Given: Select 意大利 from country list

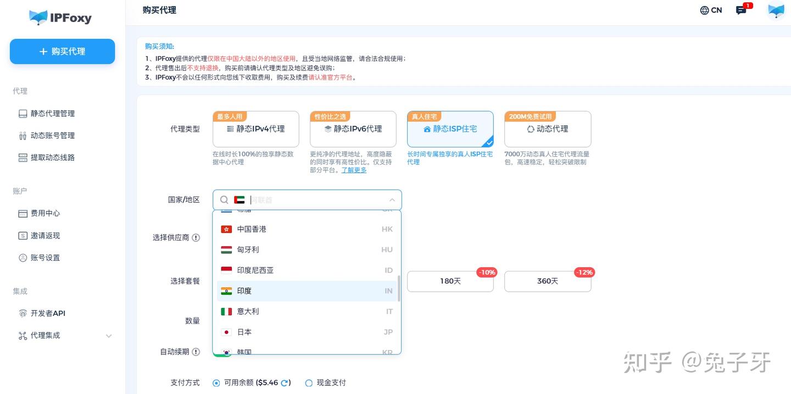Looking at the screenshot, I should (x=307, y=312).
